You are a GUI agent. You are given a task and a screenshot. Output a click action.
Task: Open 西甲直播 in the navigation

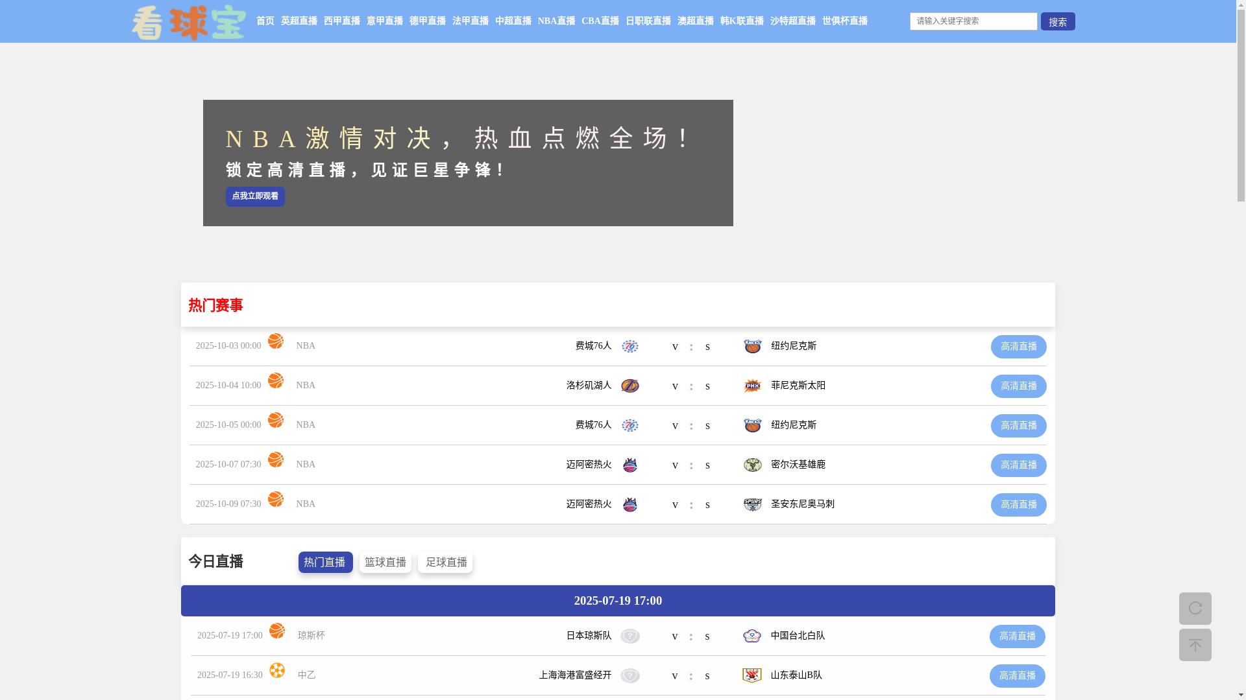[x=342, y=21]
